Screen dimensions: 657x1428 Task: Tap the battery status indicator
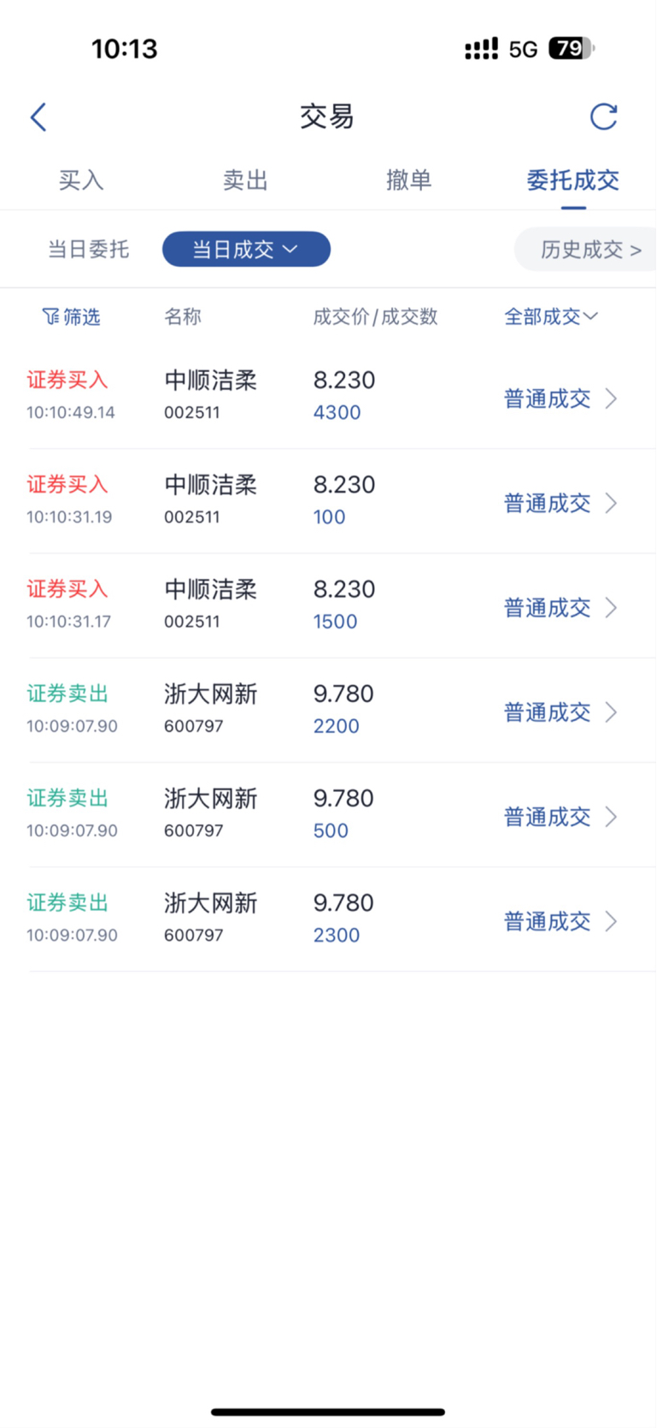572,49
